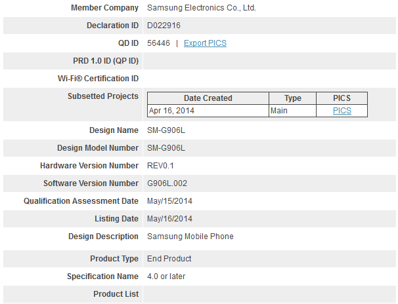Click the Design Name value SM-G906L
This screenshot has height=304, width=398.
166,130
